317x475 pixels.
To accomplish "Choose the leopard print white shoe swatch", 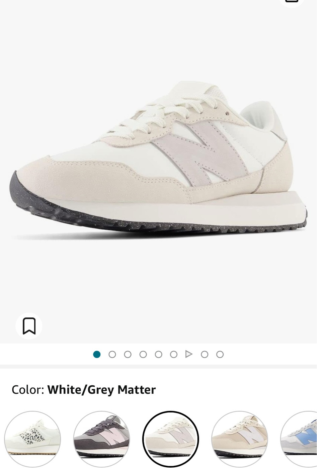I will (32, 439).
